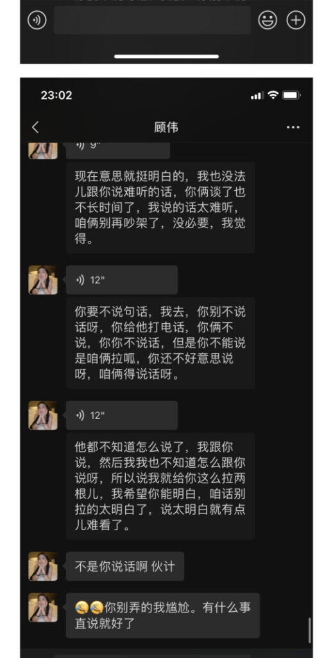Play the 9-second voice message
This screenshot has height=658, width=333.
pyautogui.click(x=117, y=150)
